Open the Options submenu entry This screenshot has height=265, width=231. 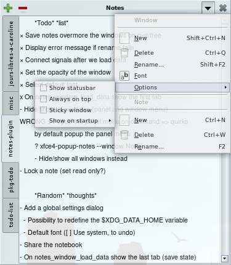(172, 88)
